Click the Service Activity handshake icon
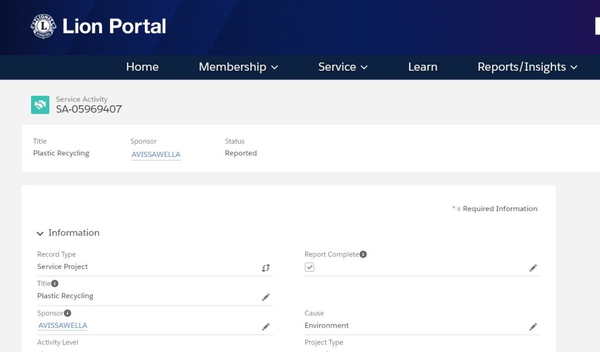Viewport: 600px width, 352px height. coord(40,105)
